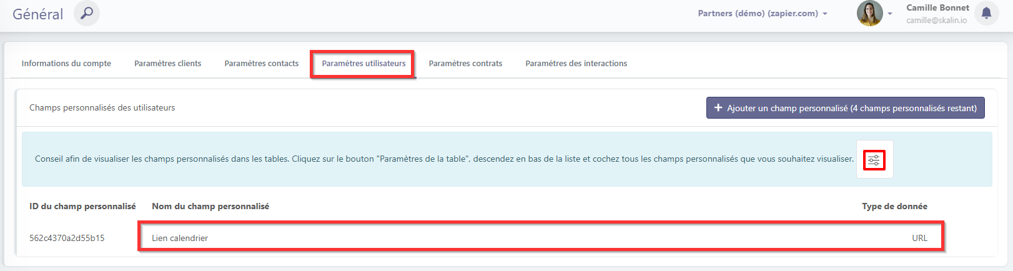This screenshot has height=271, width=1013.
Task: Click the URL data type link
Action: pos(919,238)
